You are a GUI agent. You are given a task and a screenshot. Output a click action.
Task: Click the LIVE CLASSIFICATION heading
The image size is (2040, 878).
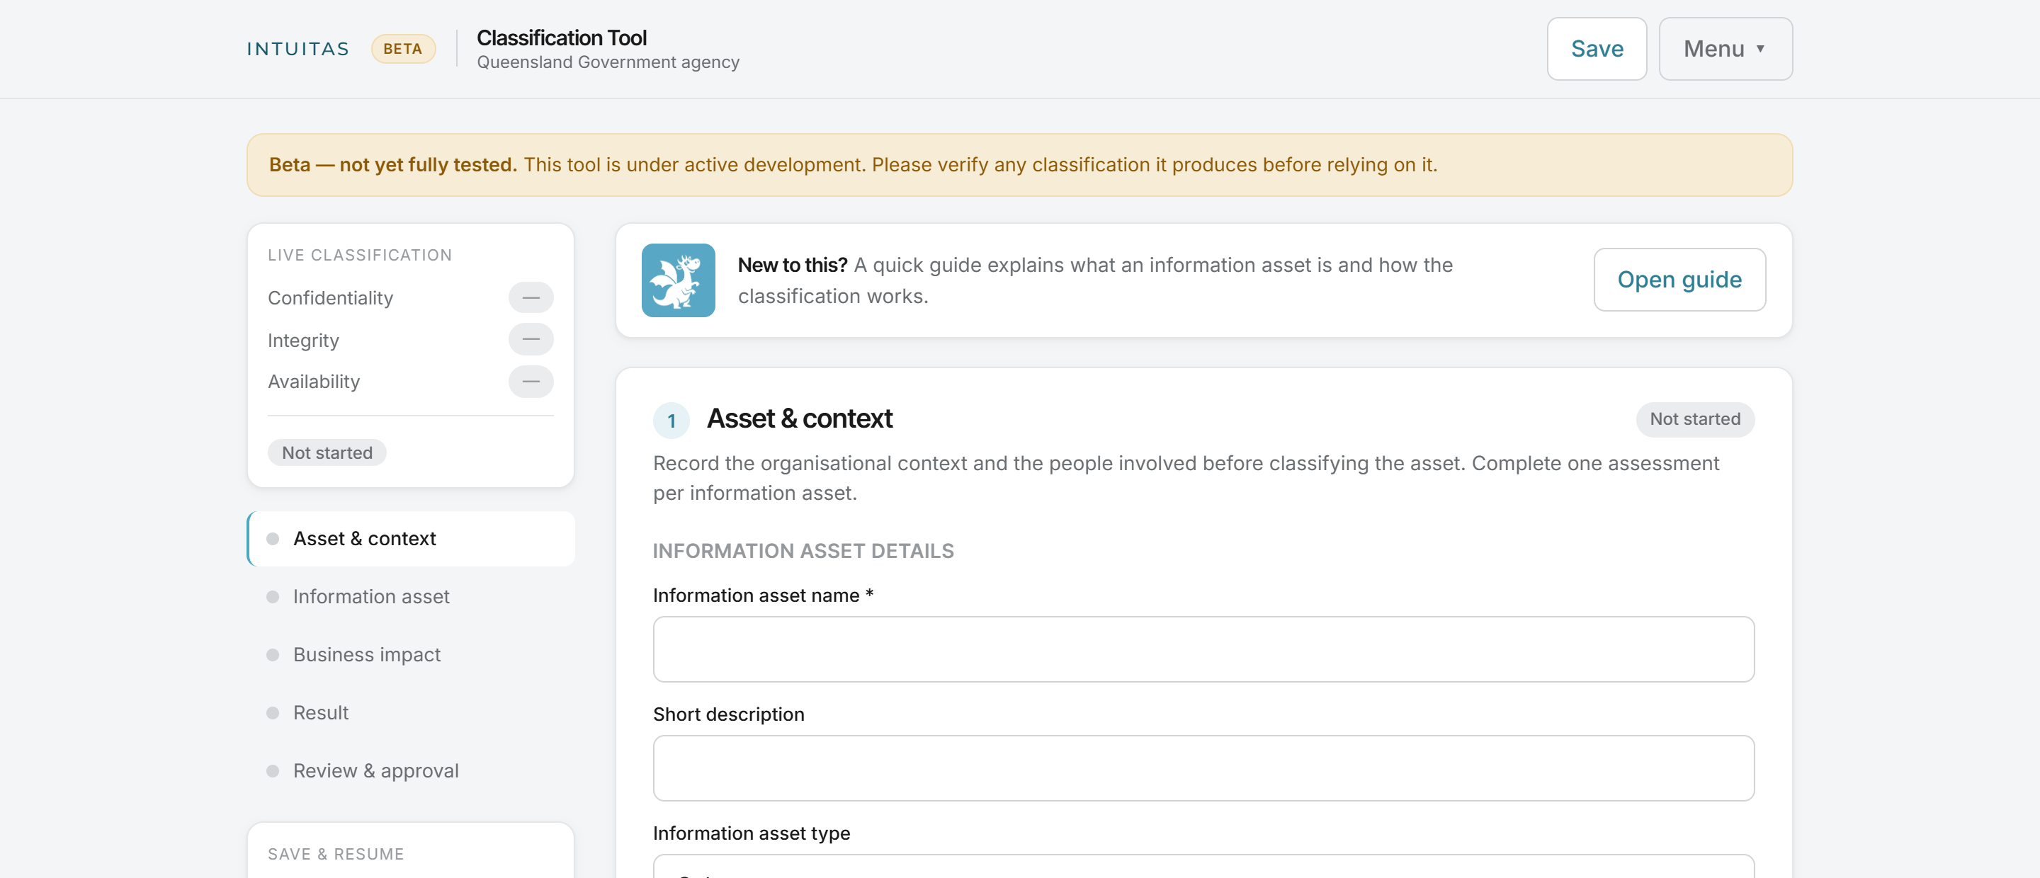360,255
